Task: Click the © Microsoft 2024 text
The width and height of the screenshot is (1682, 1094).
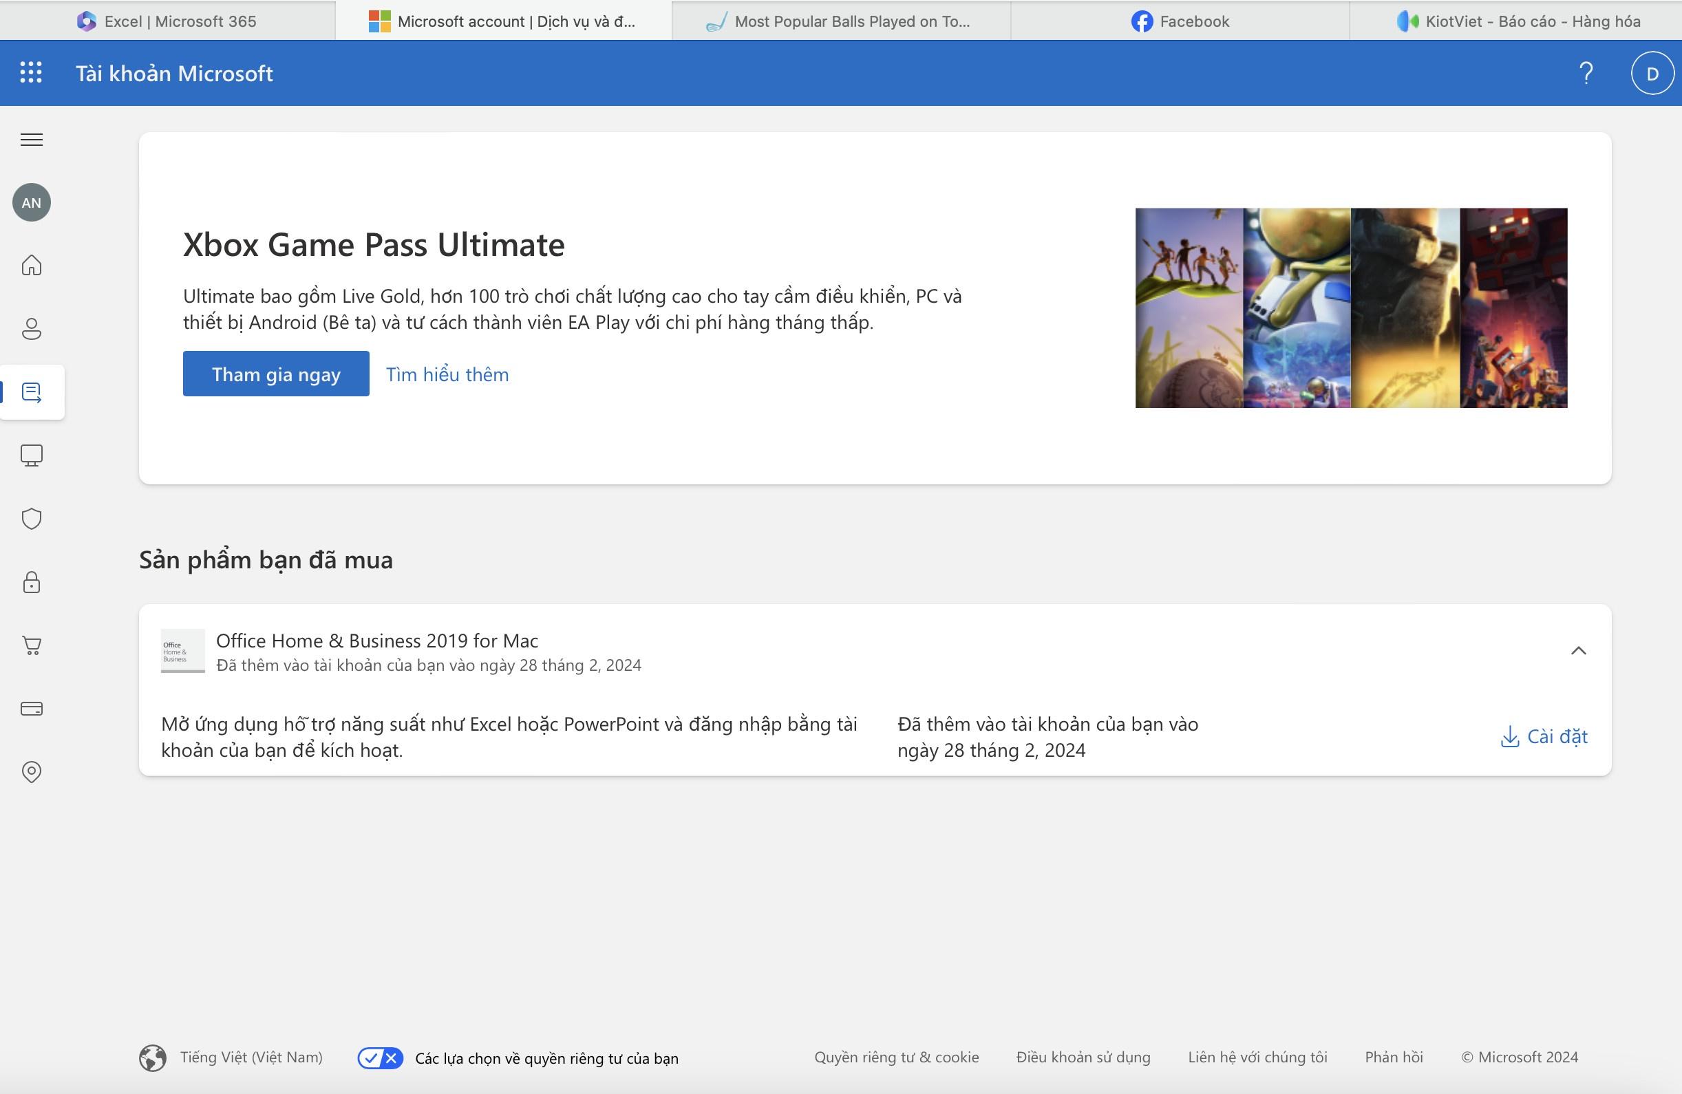Action: [1519, 1058]
